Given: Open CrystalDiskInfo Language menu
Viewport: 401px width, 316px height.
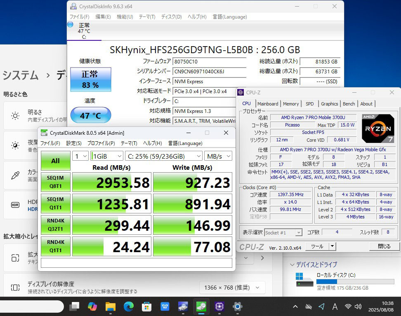Looking at the screenshot, I should pyautogui.click(x=230, y=17).
